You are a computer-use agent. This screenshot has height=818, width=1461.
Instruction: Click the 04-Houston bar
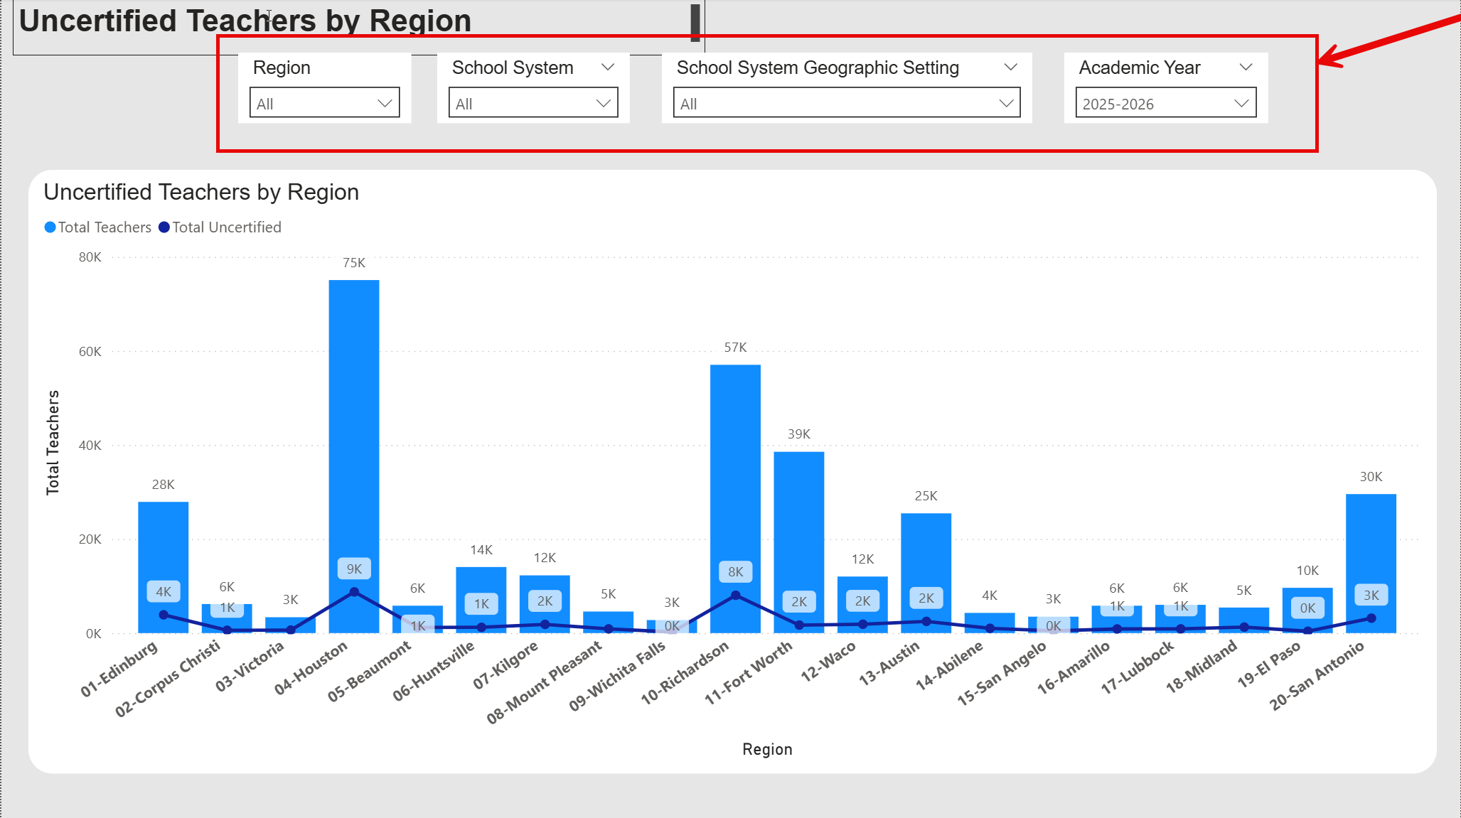point(354,426)
